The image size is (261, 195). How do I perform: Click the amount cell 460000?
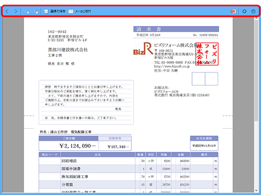tap(185, 161)
